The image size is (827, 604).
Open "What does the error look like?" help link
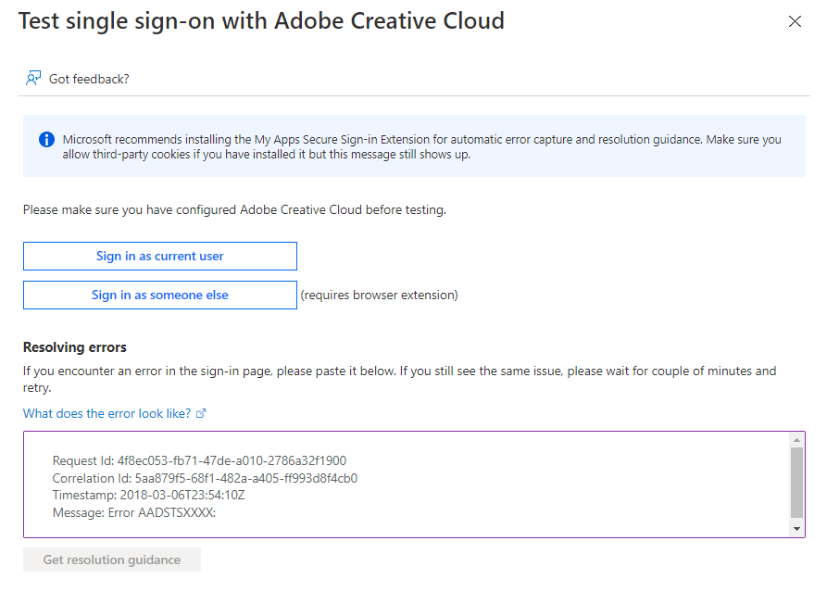(107, 413)
